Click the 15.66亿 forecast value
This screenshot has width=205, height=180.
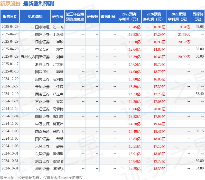[x=135, y=109]
